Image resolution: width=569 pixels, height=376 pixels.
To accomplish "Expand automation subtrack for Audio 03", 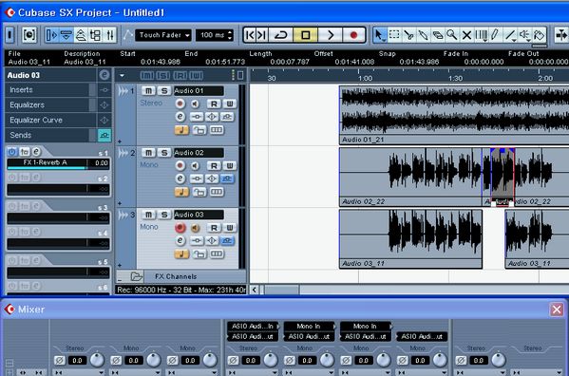I will point(120,266).
